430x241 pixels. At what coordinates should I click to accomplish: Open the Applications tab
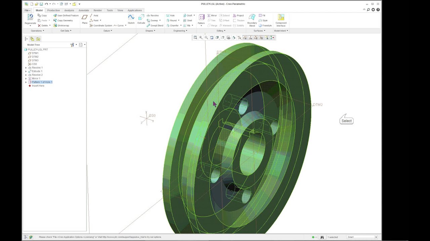[x=135, y=10]
